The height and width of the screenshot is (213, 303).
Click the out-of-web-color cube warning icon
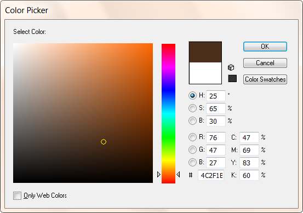[231, 67]
